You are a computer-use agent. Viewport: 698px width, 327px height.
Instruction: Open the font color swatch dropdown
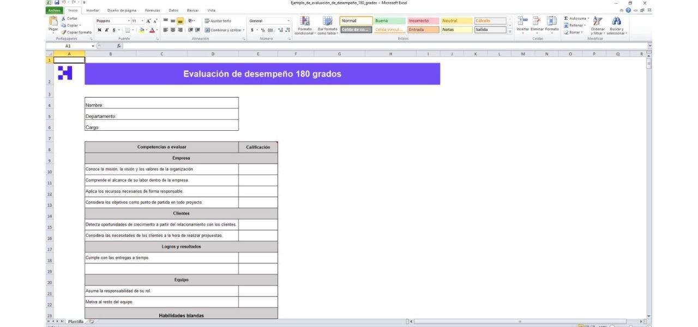(x=157, y=28)
